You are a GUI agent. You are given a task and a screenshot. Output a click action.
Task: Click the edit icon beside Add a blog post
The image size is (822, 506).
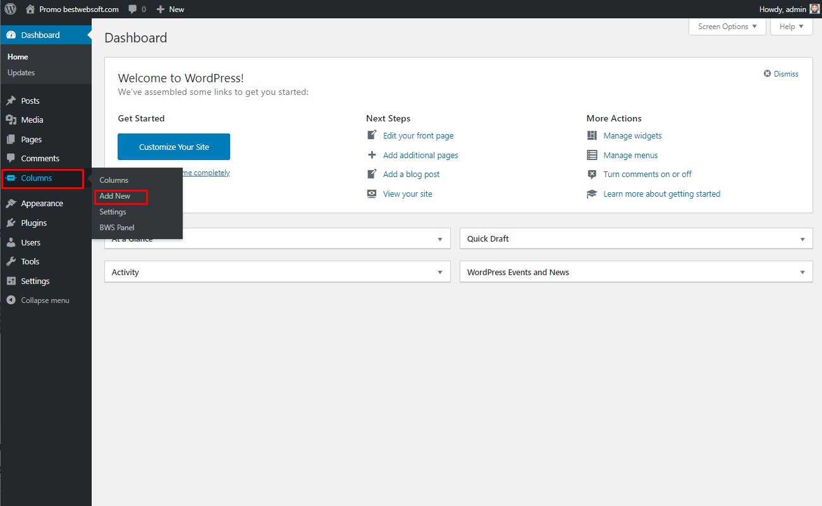coord(372,174)
